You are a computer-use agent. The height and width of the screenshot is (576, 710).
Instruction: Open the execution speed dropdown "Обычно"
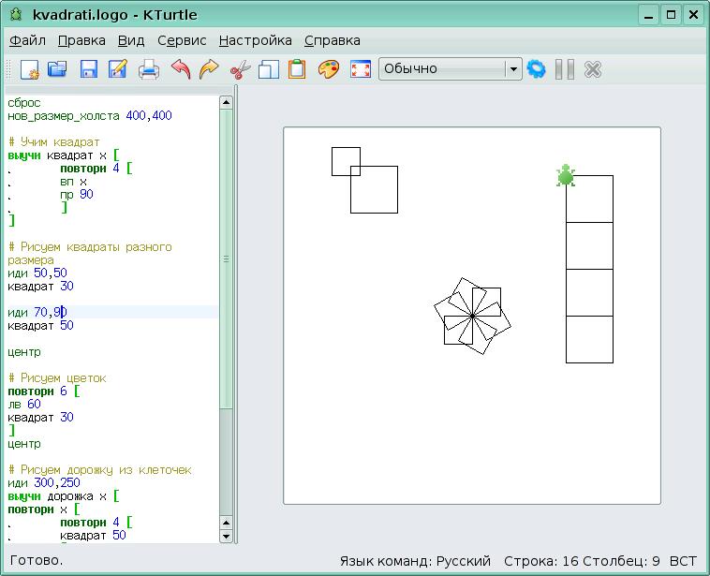(x=450, y=69)
